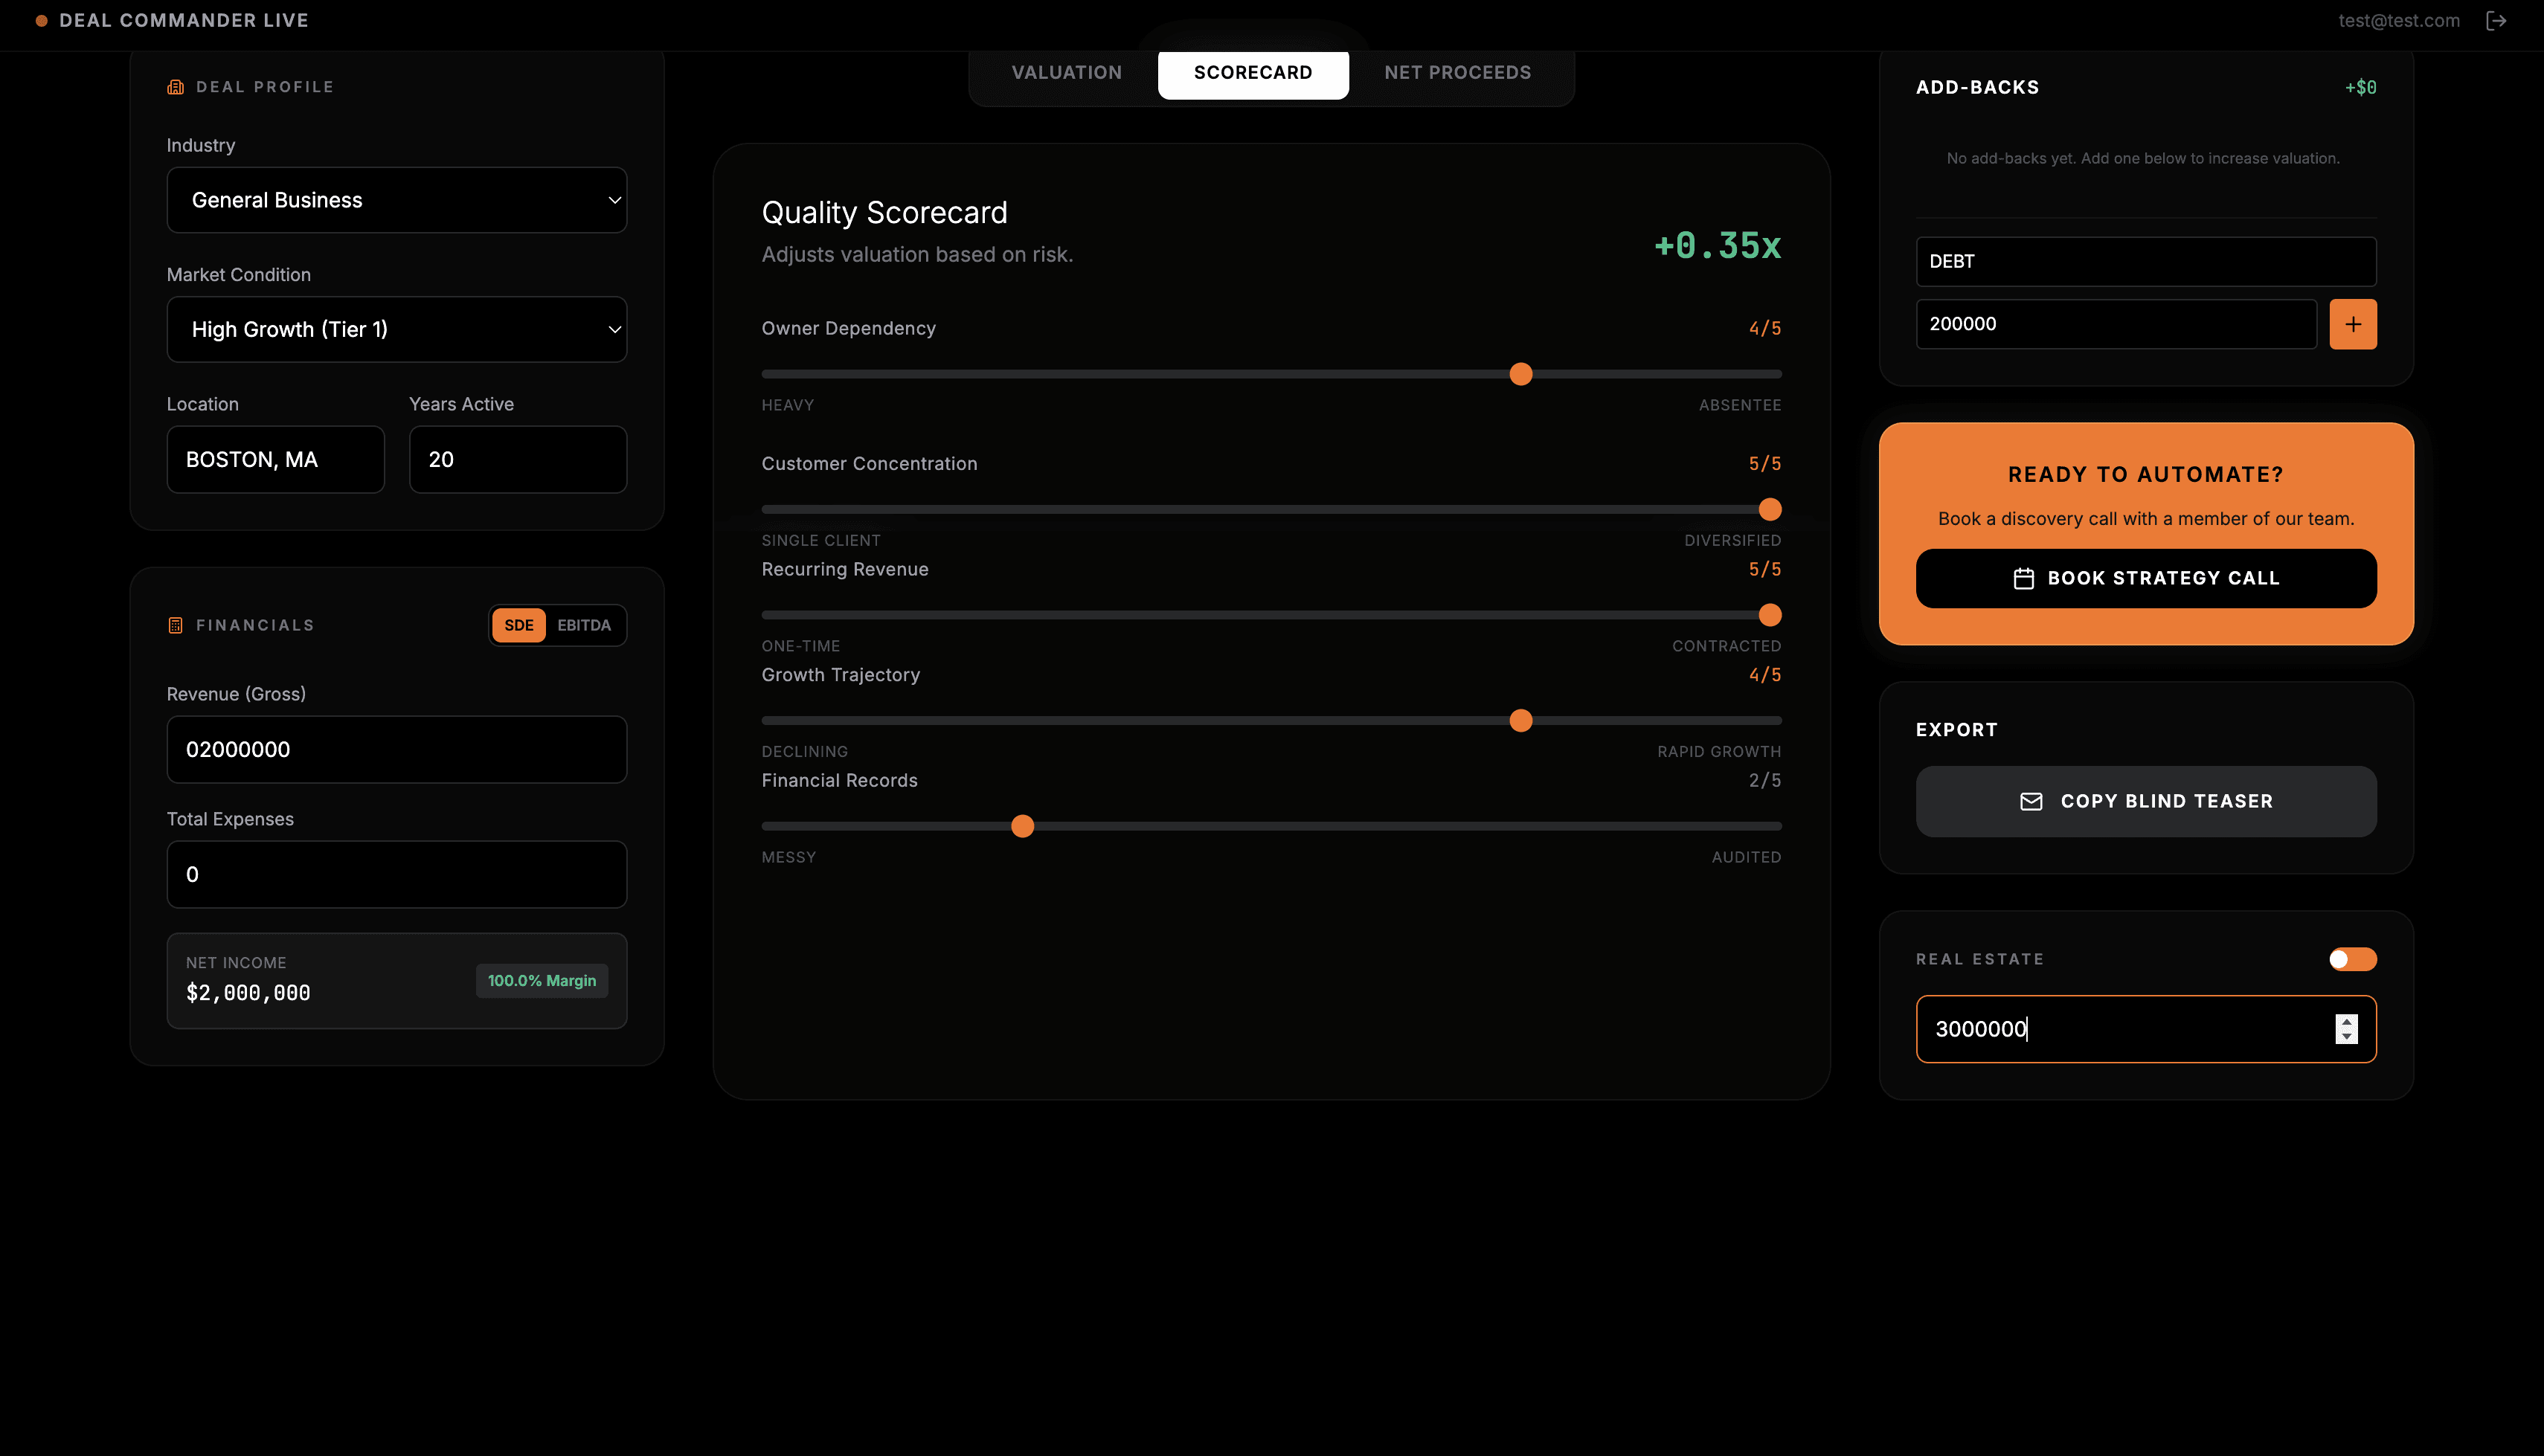Image resolution: width=2544 pixels, height=1456 pixels.
Task: Expand the Market Condition dropdown
Action: [x=397, y=329]
